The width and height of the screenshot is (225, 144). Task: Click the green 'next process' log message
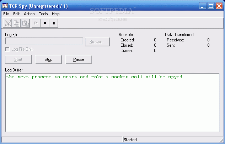point(94,77)
